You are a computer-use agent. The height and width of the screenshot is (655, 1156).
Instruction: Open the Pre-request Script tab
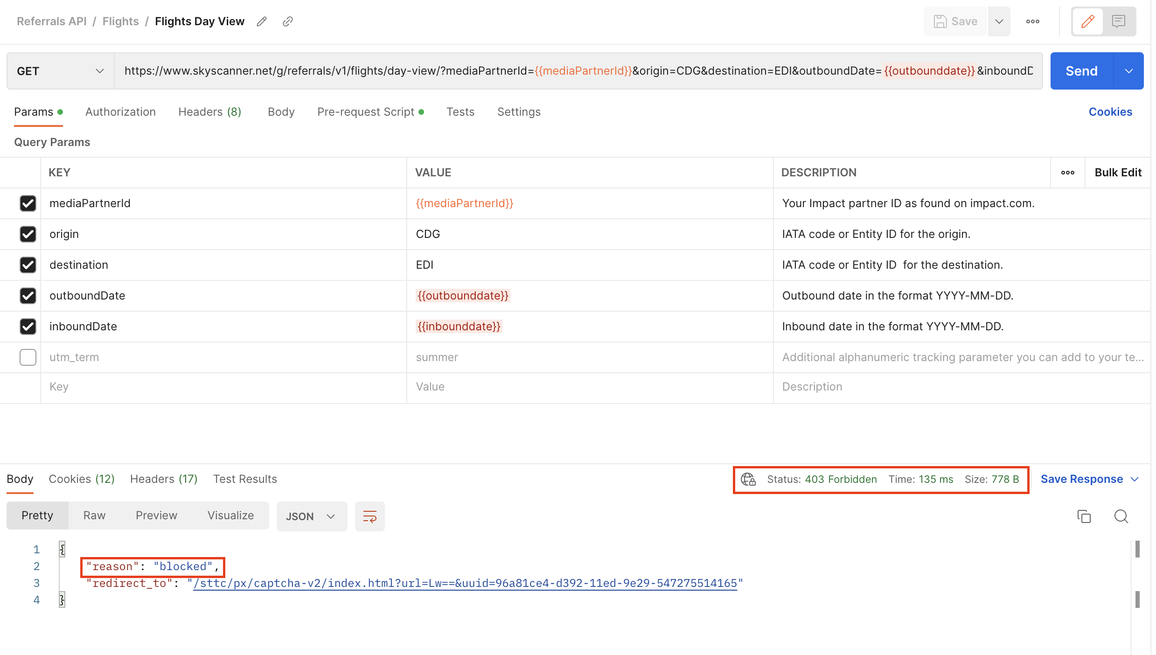[x=370, y=112]
